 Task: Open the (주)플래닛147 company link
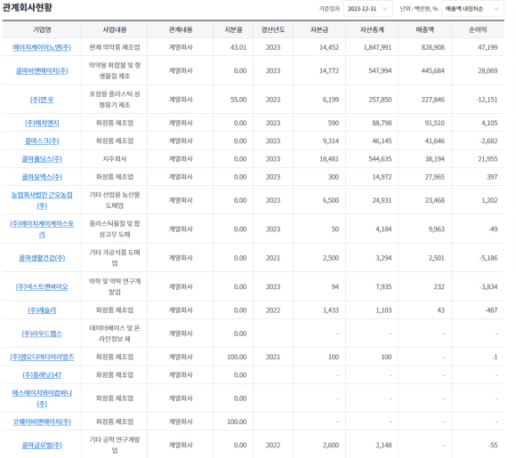point(42,374)
